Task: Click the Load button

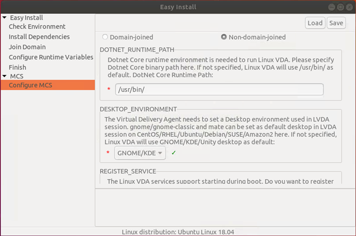Action: [x=315, y=23]
